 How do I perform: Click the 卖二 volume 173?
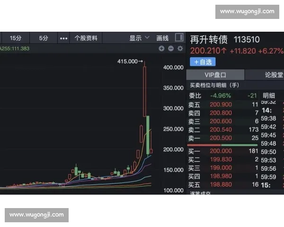254,130
